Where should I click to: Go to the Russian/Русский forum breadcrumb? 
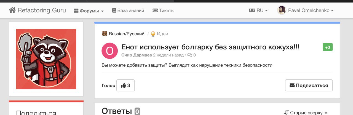tap(127, 34)
